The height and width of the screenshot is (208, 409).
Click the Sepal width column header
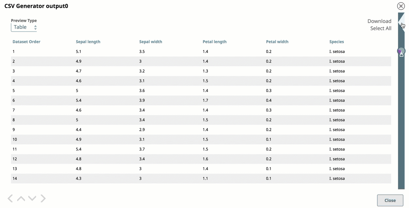(x=151, y=42)
